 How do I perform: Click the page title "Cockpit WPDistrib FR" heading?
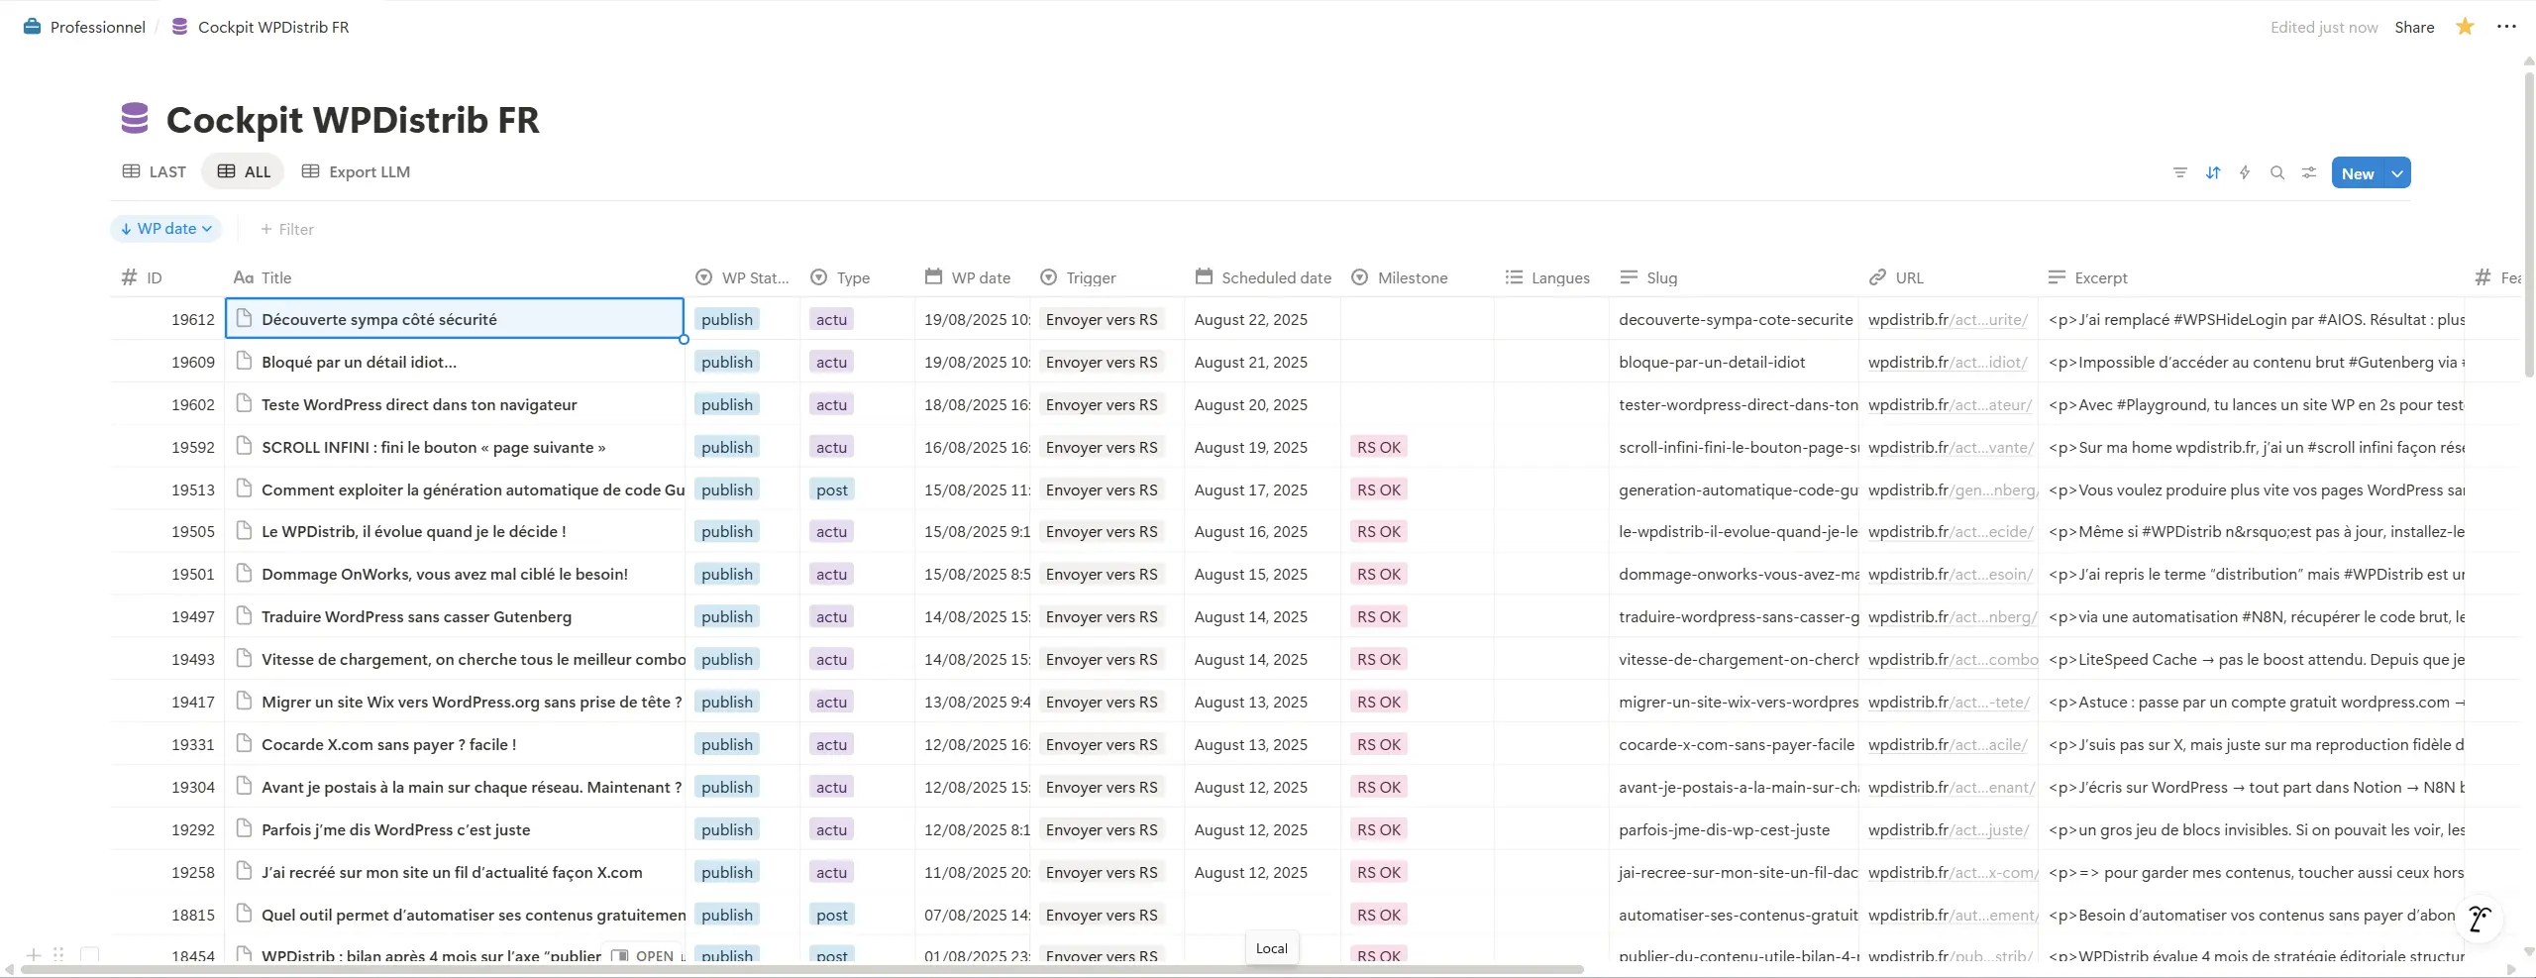point(353,120)
